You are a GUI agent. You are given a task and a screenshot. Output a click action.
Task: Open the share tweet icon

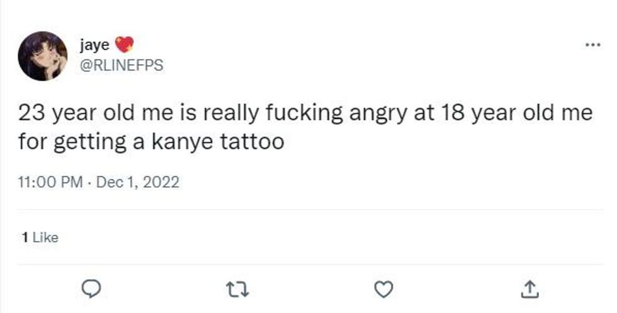(x=529, y=288)
